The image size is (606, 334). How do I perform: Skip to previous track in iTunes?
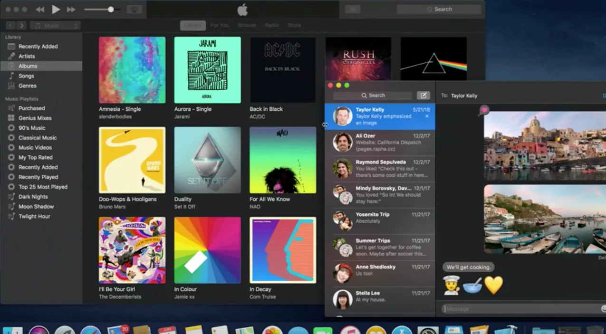click(40, 10)
